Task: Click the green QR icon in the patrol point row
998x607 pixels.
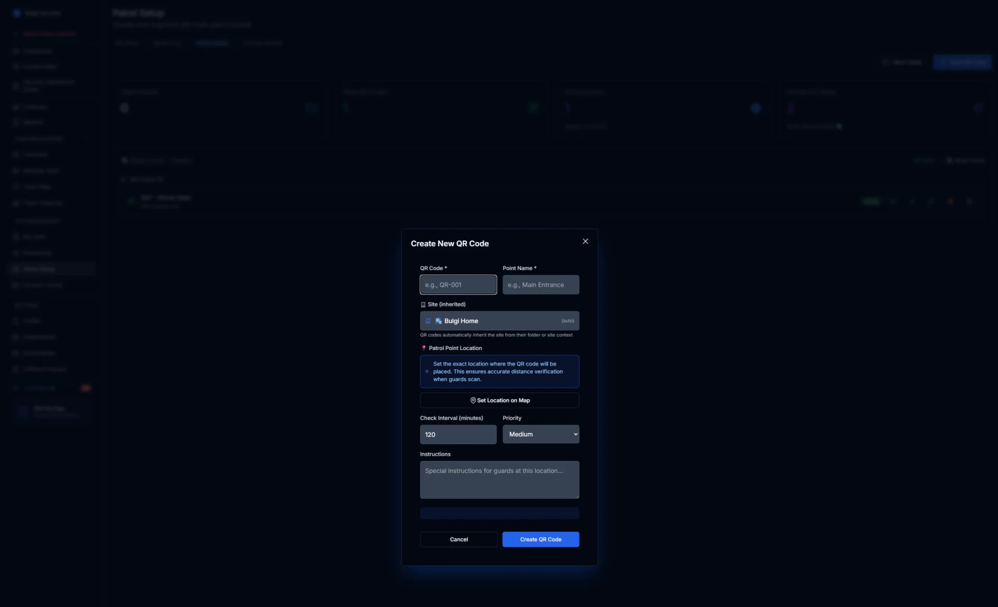Action: point(131,200)
